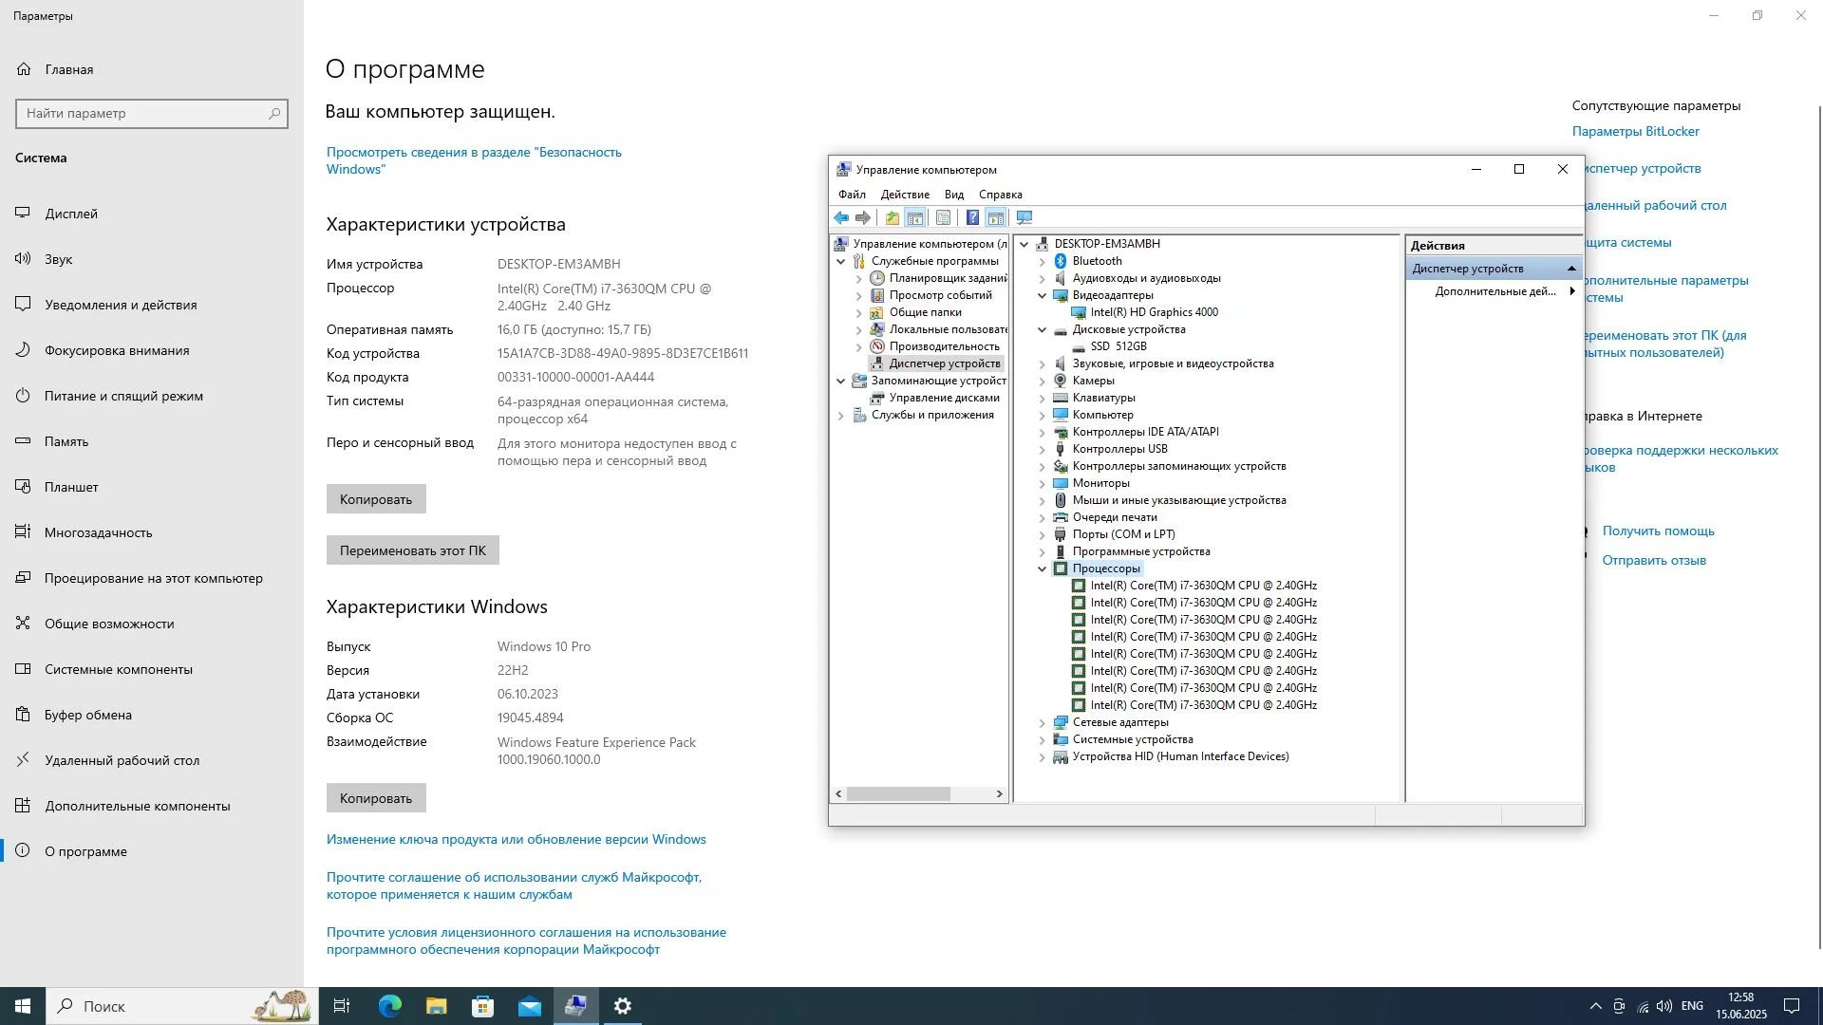1823x1025 pixels.
Task: Click Изменение ключа продукта link
Action: coord(517,839)
